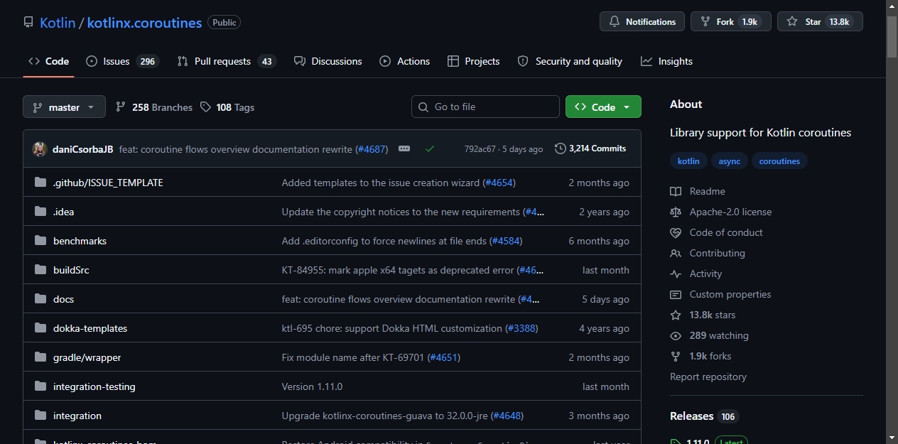
Task: Open the Issues tab
Action: [122, 61]
